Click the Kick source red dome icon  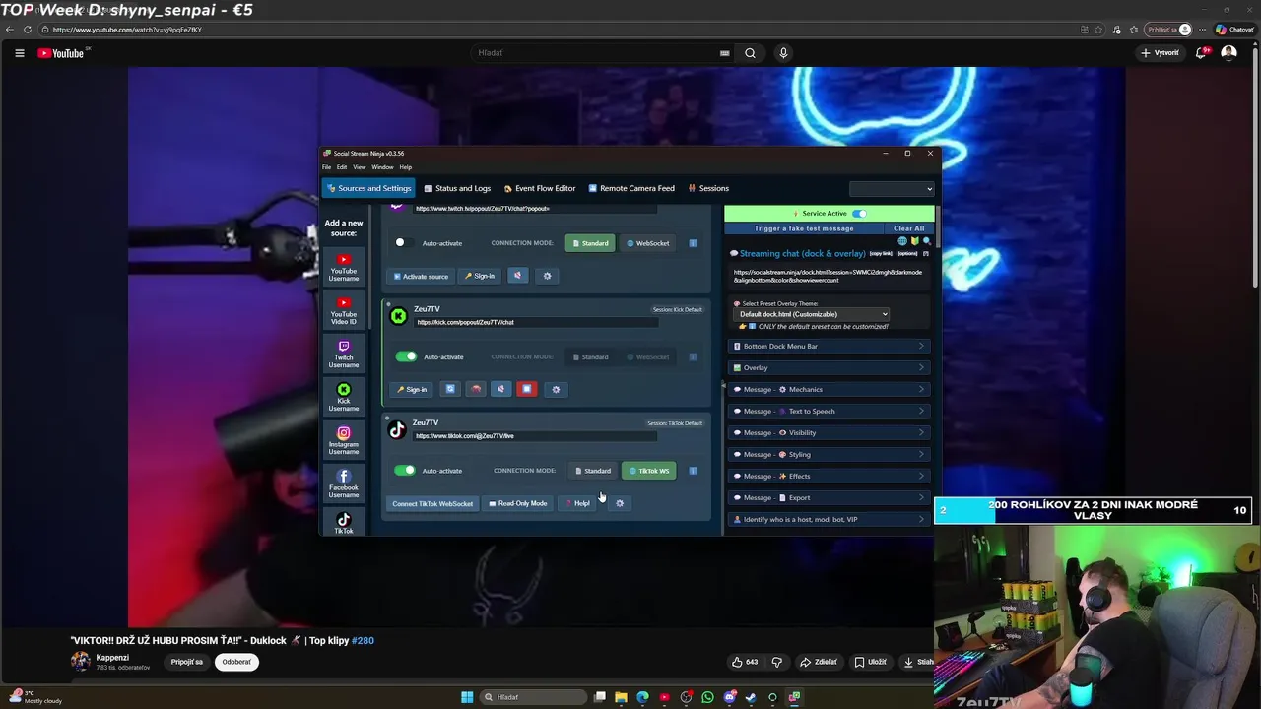[x=476, y=389]
